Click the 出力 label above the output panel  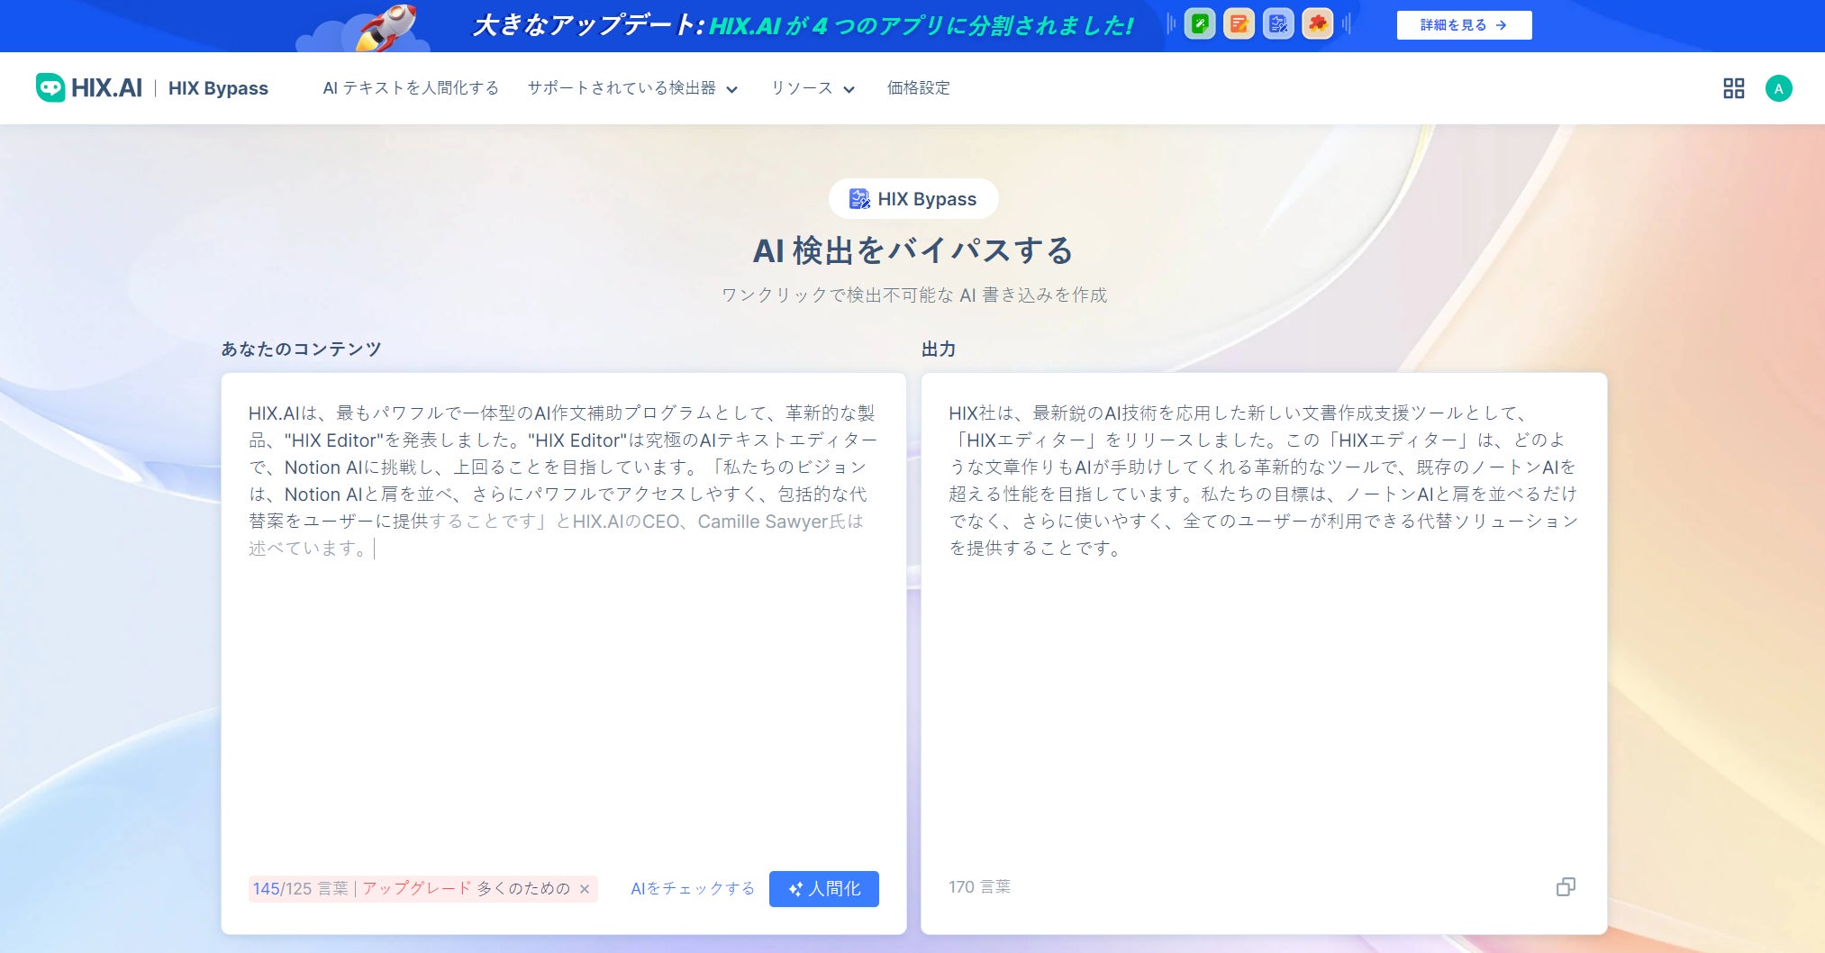(939, 349)
